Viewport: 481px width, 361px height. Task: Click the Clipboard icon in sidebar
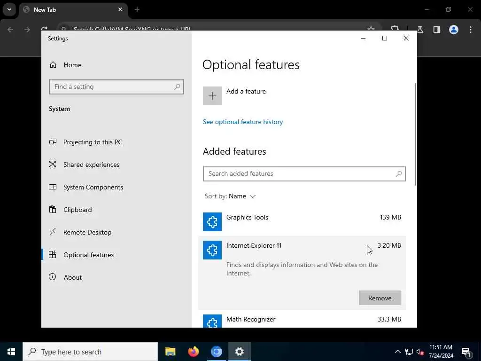[53, 209]
